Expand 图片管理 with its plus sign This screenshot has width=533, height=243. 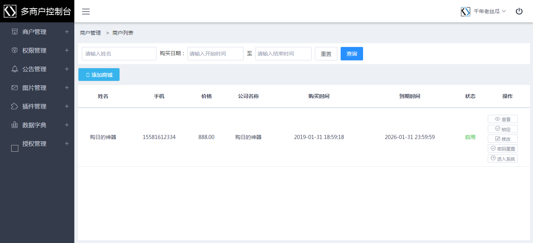pos(67,88)
